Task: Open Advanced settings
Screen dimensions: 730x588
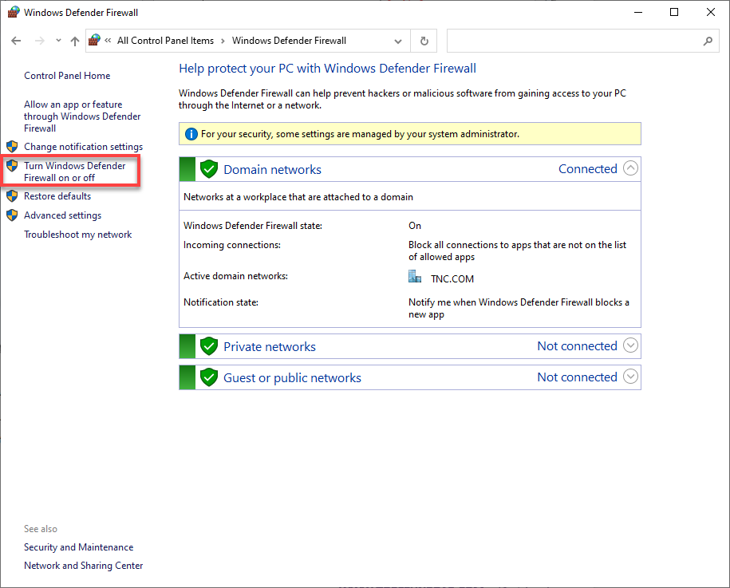Action: coord(62,215)
